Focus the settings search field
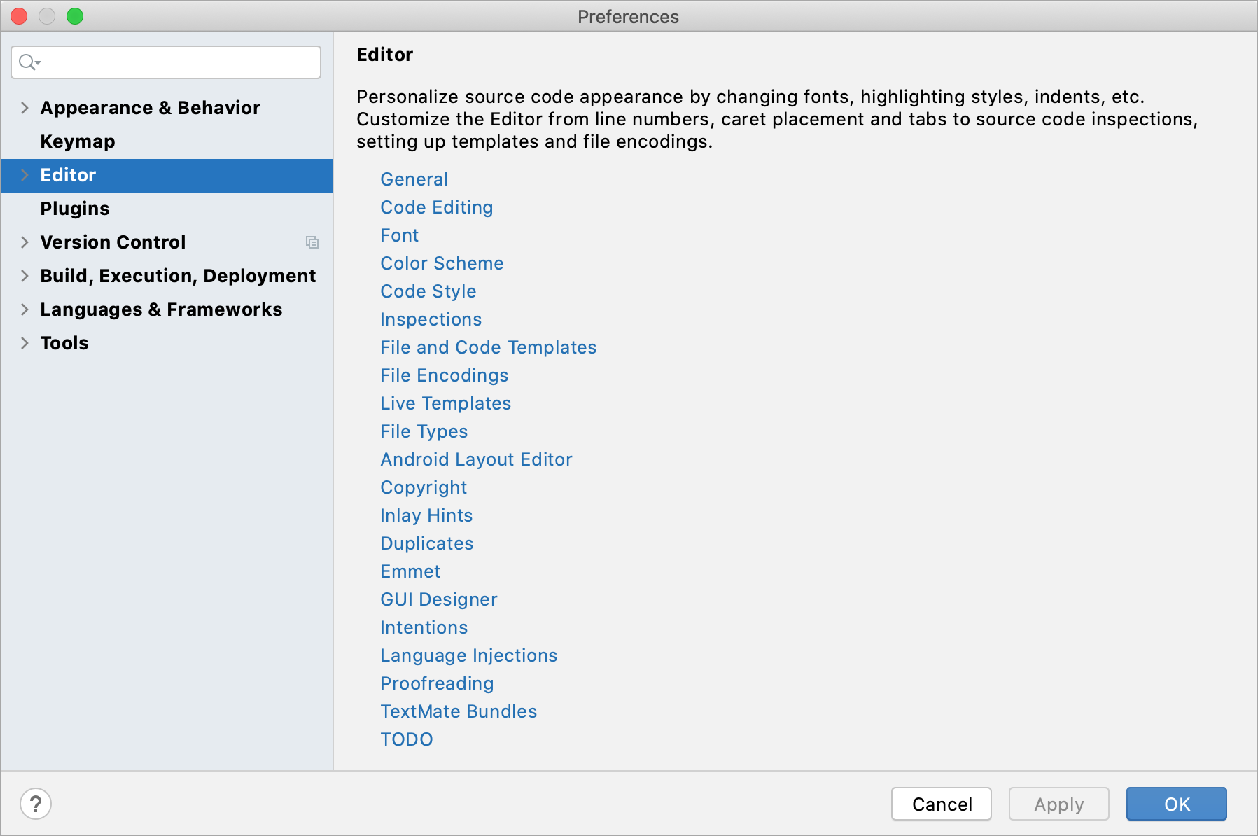The width and height of the screenshot is (1258, 836). click(167, 62)
